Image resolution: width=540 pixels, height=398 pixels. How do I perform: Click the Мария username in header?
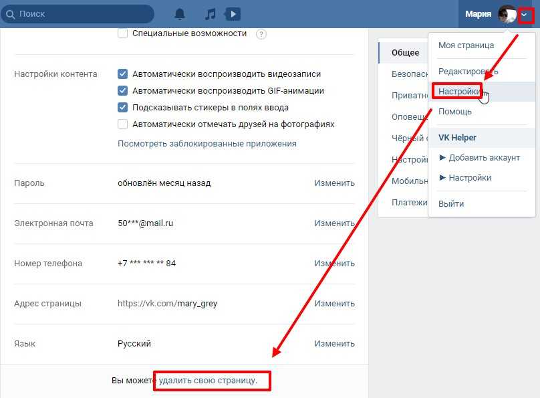pyautogui.click(x=478, y=14)
